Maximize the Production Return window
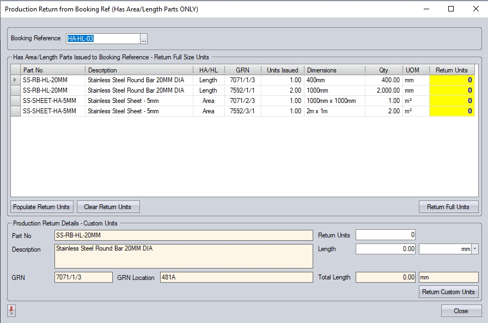This screenshot has height=323, width=488. 450,9
